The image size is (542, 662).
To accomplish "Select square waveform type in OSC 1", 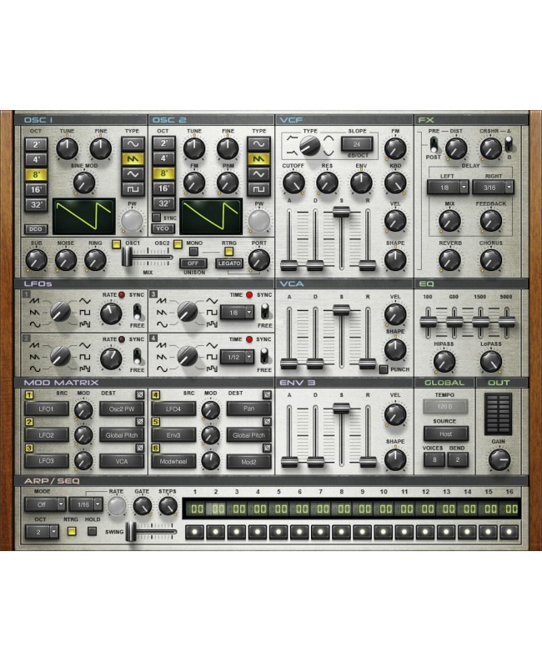I will [x=133, y=188].
